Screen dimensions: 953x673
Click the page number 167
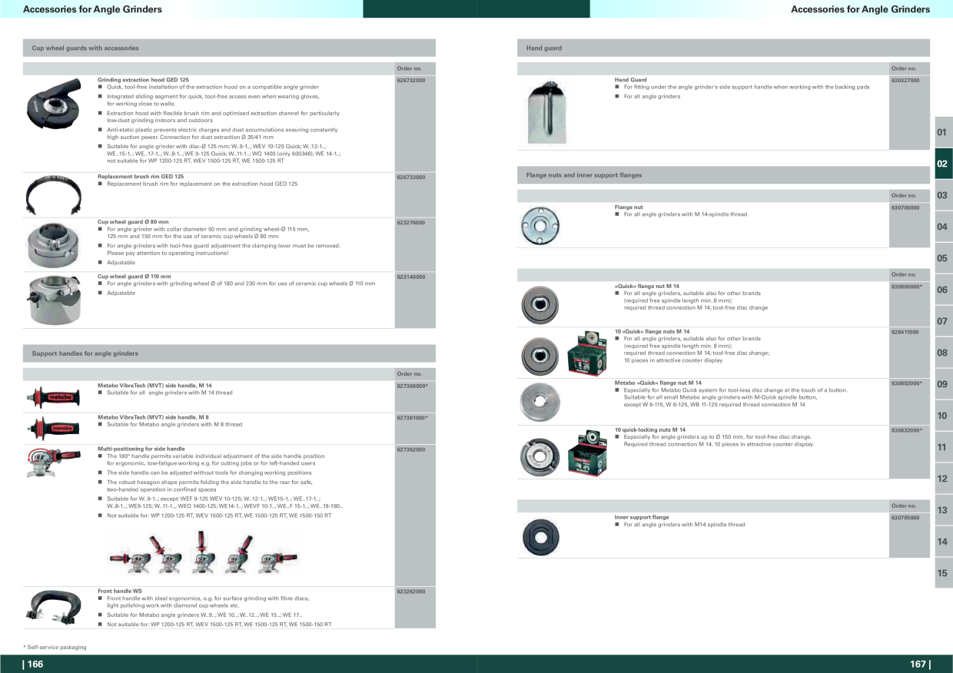click(920, 665)
